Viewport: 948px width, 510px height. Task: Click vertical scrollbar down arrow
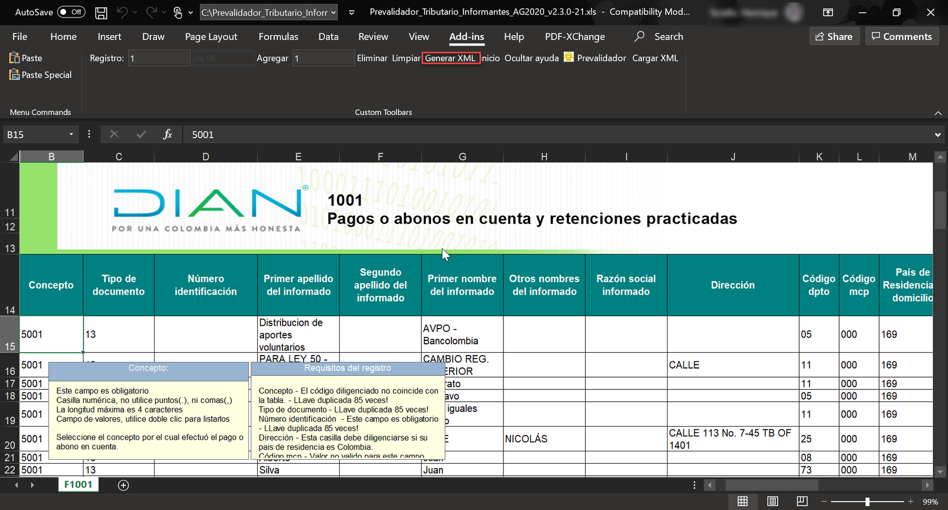pyautogui.click(x=940, y=471)
